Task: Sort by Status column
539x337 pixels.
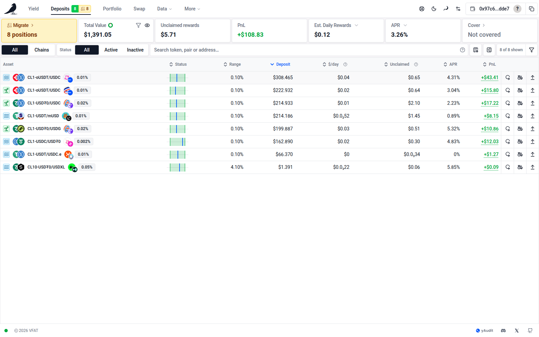Action: (x=178, y=64)
